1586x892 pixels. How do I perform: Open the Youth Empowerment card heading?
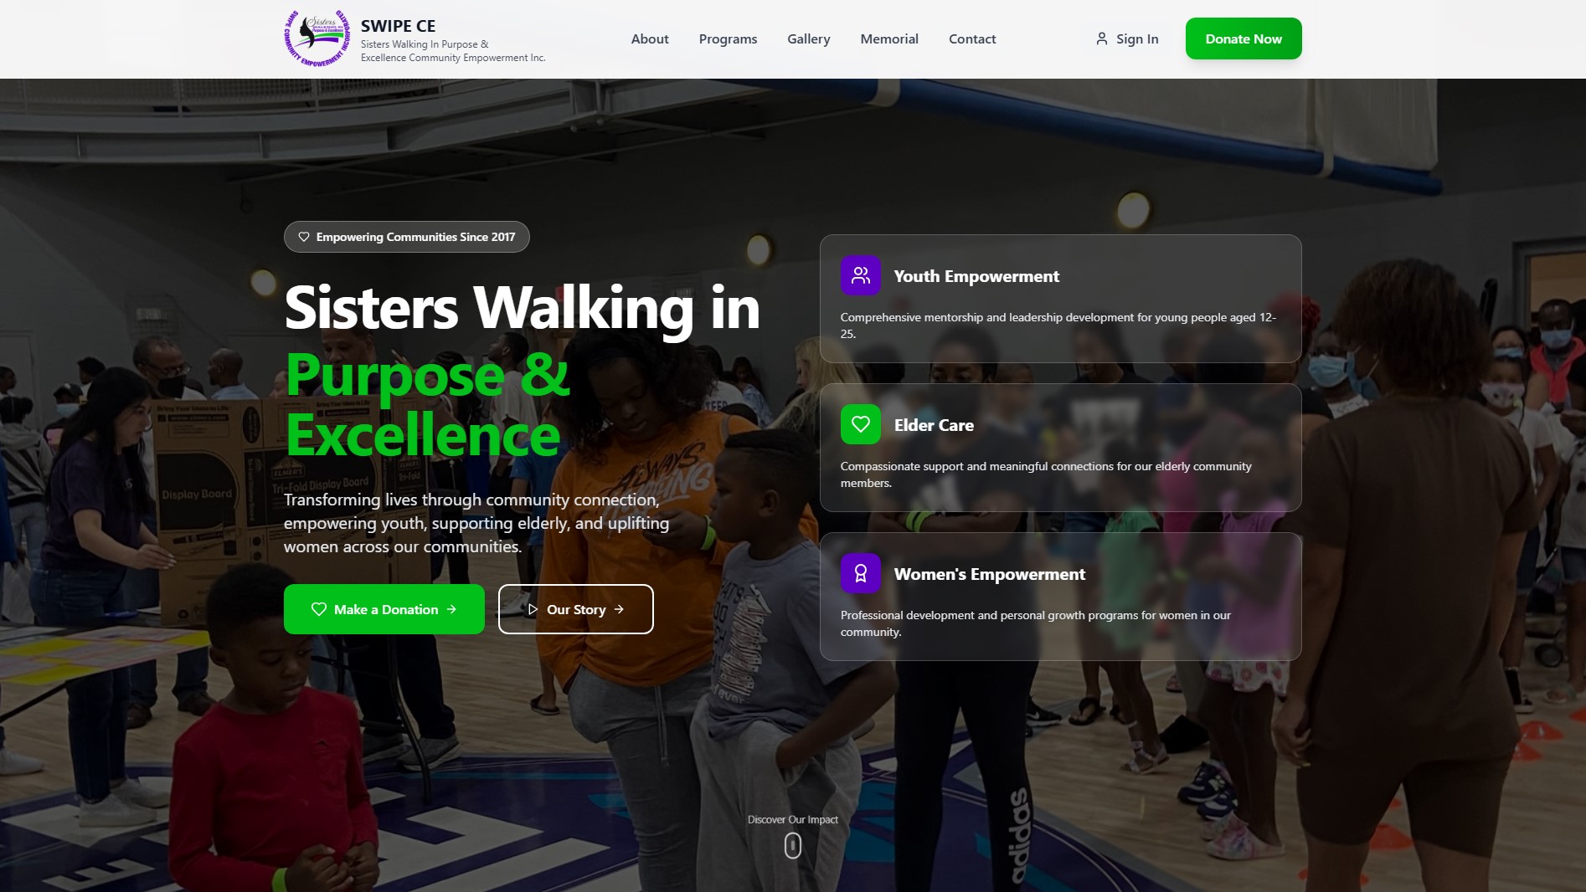pos(976,276)
